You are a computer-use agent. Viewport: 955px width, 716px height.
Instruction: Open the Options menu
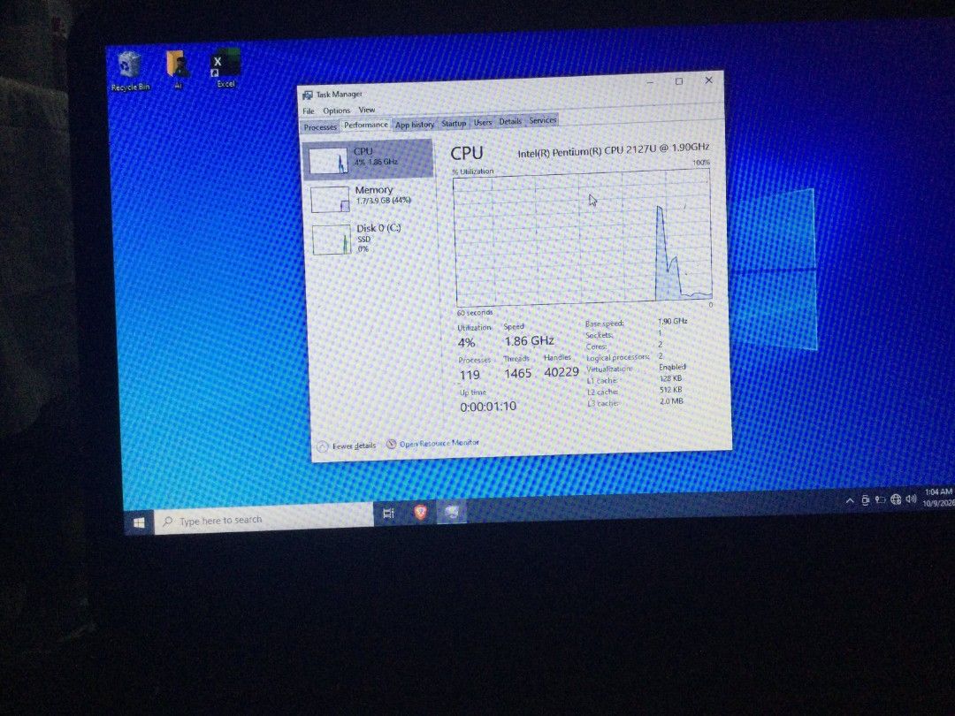click(x=336, y=110)
